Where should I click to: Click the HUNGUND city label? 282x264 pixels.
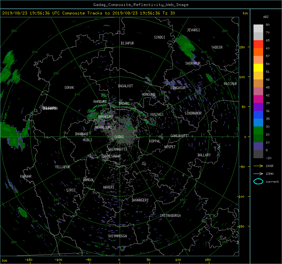[x=149, y=94]
